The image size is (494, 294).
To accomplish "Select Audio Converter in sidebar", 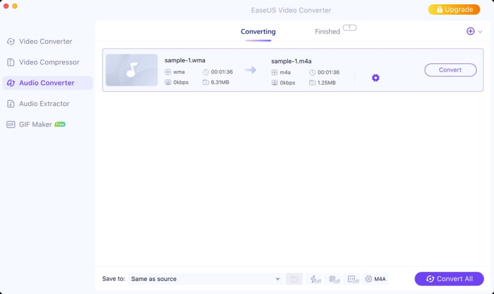I will click(47, 83).
